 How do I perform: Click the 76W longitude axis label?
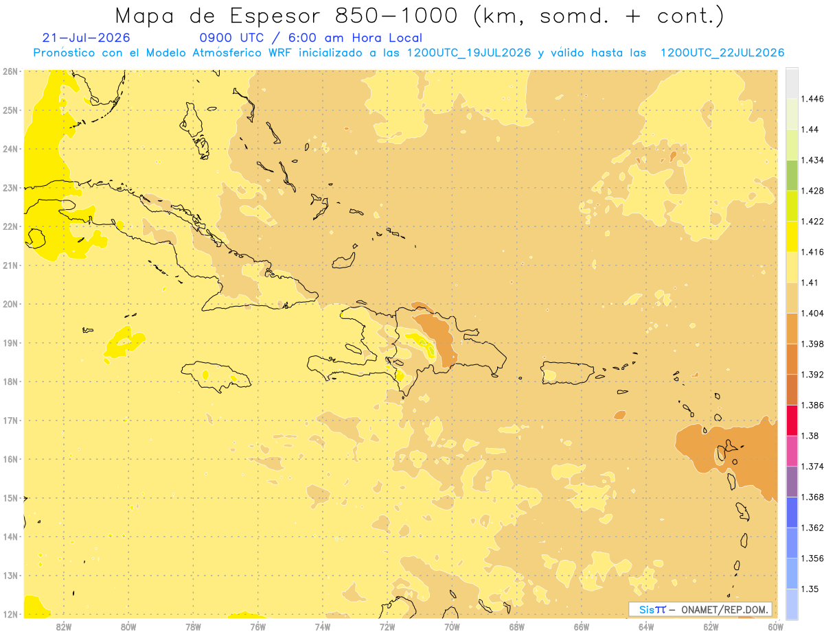258,626
